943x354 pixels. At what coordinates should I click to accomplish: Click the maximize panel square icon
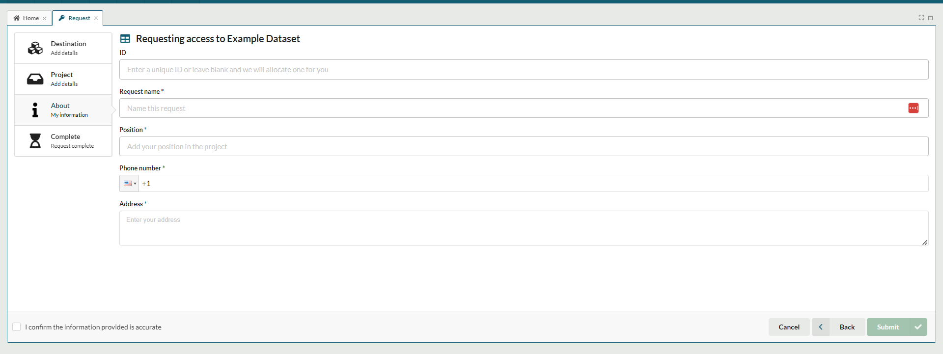pos(930,18)
